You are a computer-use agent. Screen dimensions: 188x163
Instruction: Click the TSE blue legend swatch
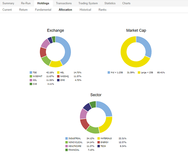click(x=31, y=72)
